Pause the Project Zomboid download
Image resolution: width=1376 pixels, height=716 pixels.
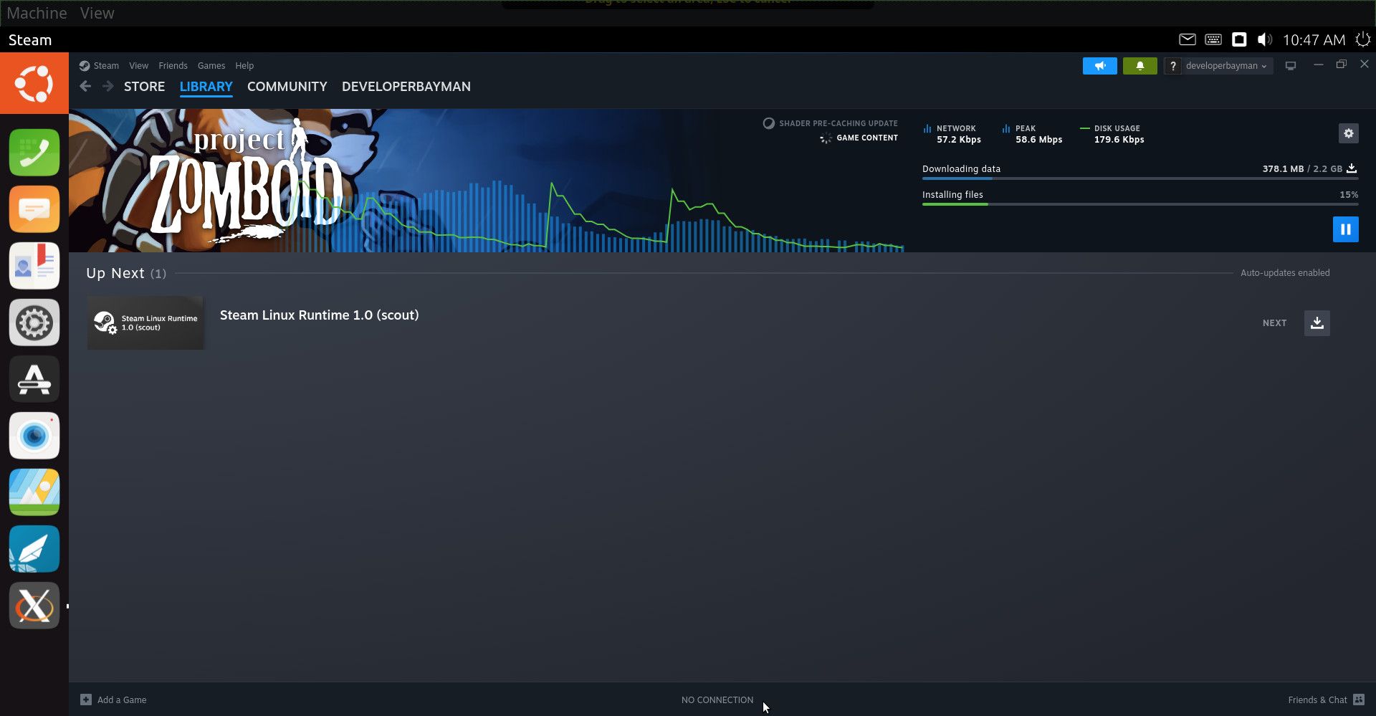point(1345,229)
